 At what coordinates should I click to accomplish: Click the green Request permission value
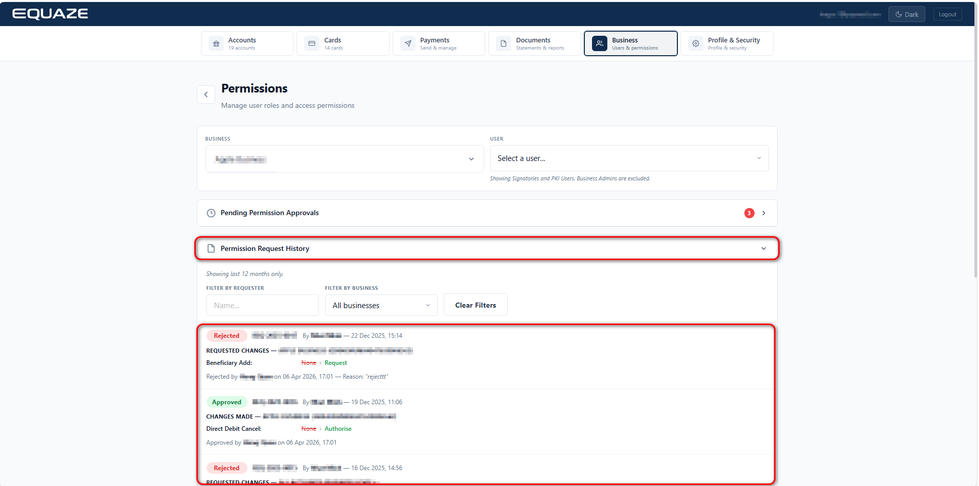point(336,363)
